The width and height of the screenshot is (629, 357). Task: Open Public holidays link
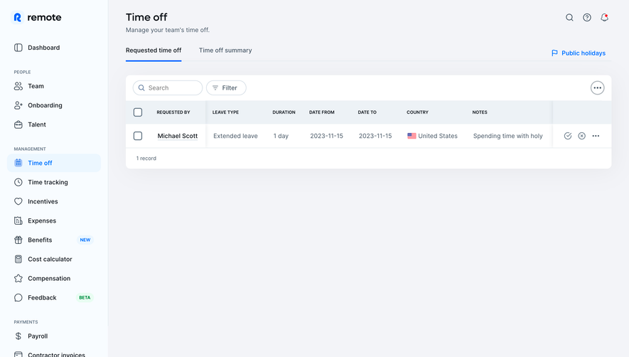pos(579,53)
